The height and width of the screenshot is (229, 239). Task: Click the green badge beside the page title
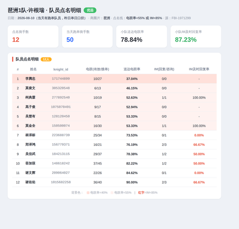[90, 10]
